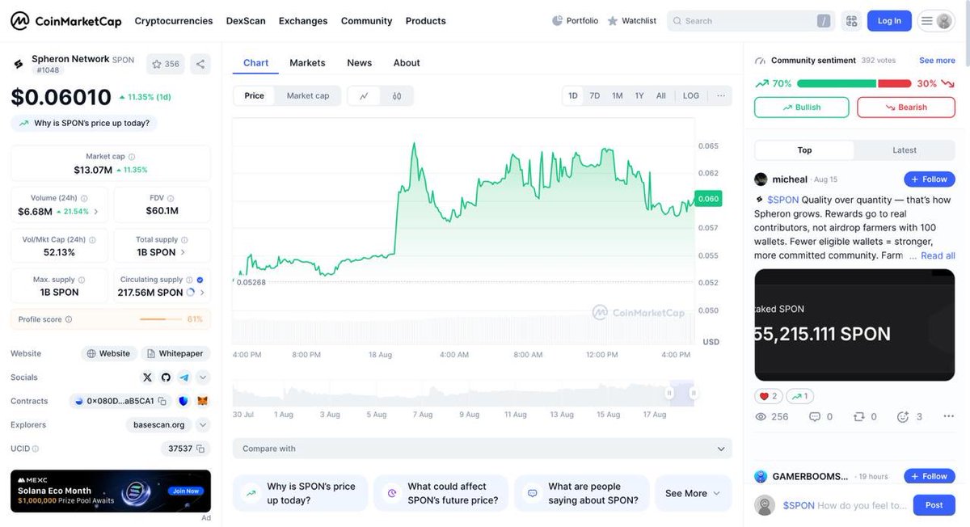The image size is (970, 527).
Task: Expand the Compare with dropdown
Action: click(x=483, y=449)
